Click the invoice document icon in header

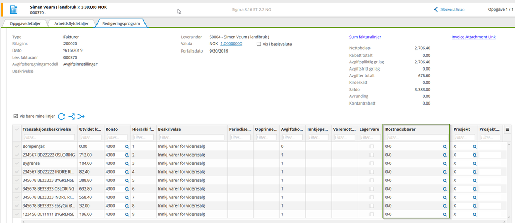[13, 9]
